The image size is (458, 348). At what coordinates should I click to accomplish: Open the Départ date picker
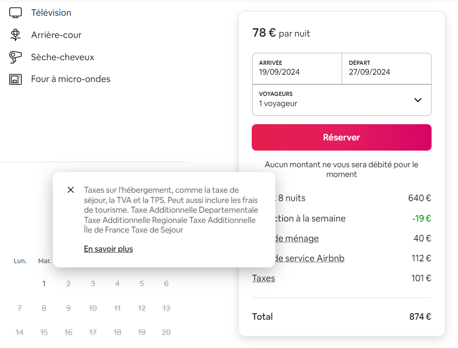(x=387, y=69)
